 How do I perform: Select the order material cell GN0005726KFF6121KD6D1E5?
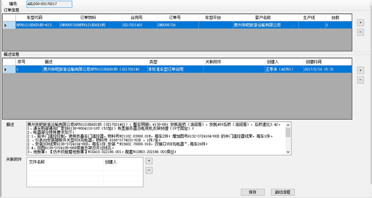(x=91, y=25)
